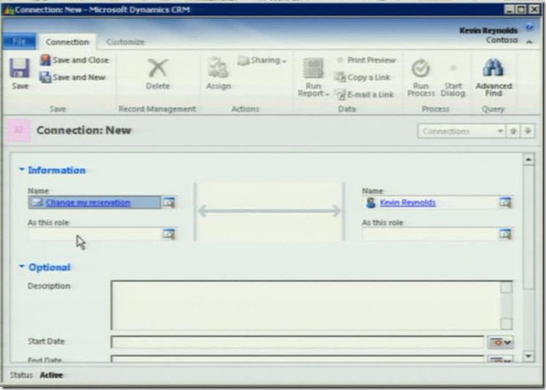Click Print Preview in ribbon
Viewport: 546px width, 390px height.
[365, 60]
